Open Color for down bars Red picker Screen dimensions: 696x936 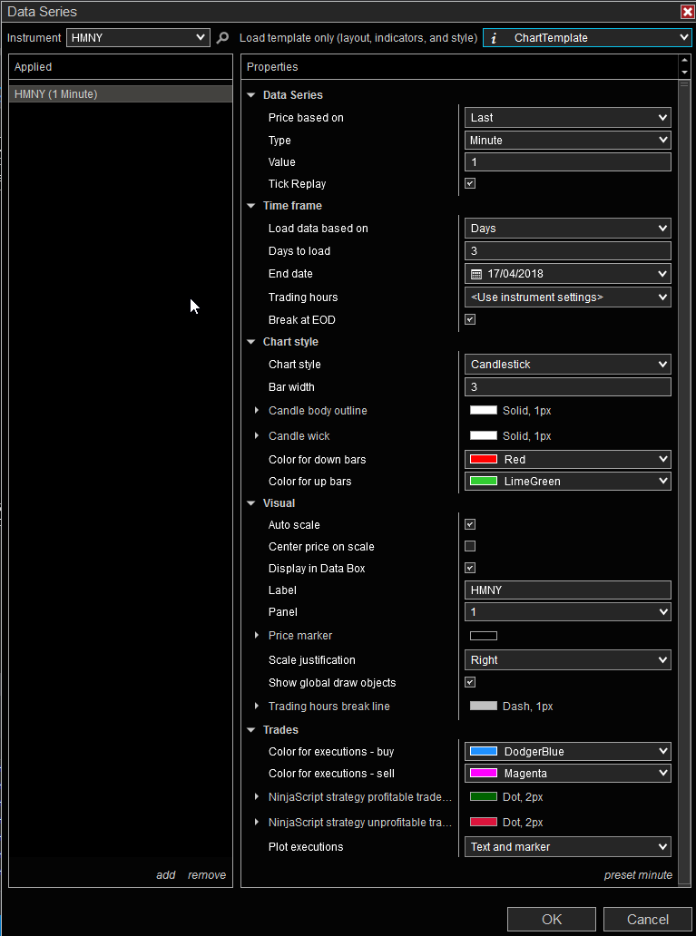pos(567,459)
